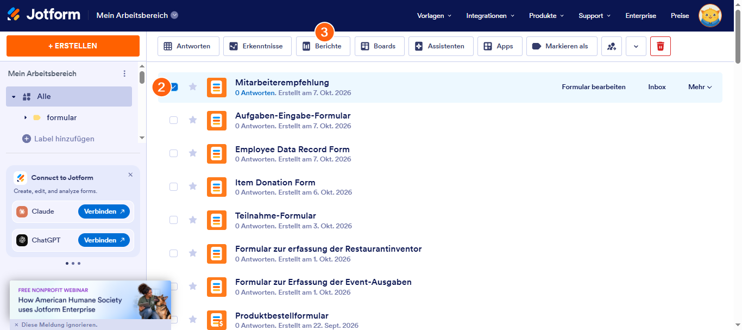Click the share form collaborators icon

tap(612, 46)
